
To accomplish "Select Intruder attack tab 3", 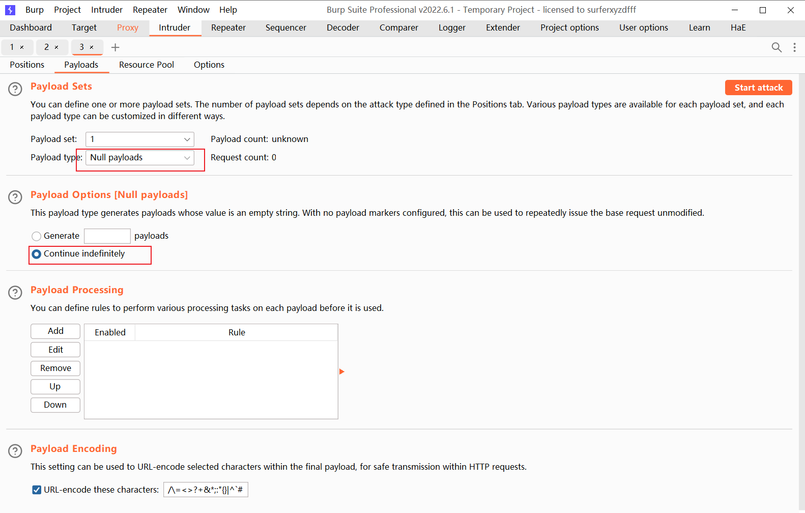I will 81,47.
